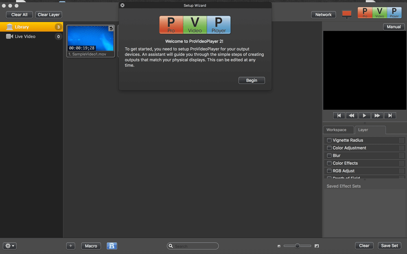Enable the Vignette Radius effect checkbox
Image resolution: width=407 pixels, height=254 pixels.
(329, 140)
